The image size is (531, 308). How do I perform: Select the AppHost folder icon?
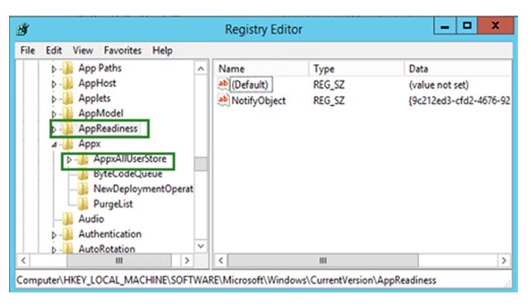68,83
